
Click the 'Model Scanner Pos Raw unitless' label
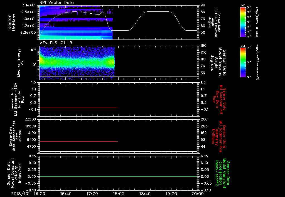15,136
